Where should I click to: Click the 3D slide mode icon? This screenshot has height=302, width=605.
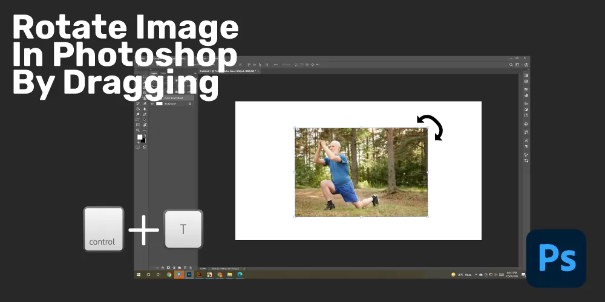[313, 65]
